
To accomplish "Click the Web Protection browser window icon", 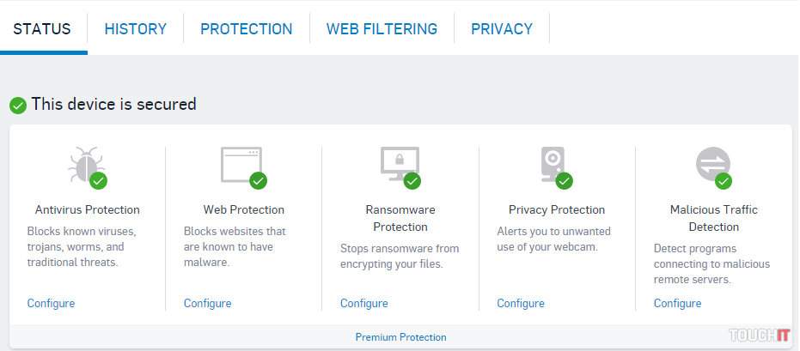I will pos(240,163).
